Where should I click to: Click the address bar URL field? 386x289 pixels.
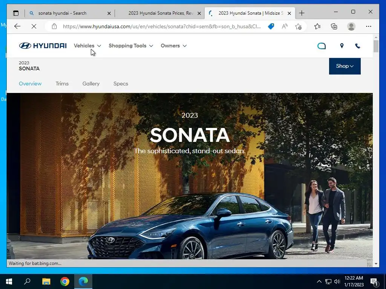click(161, 26)
